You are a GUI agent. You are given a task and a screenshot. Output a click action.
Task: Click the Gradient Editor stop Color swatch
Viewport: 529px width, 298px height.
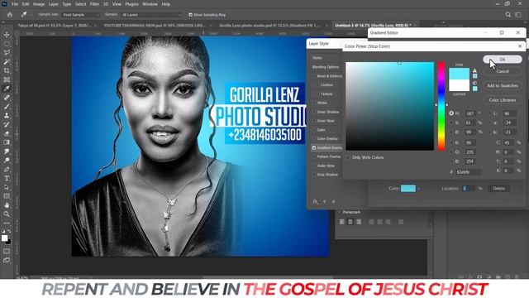pyautogui.click(x=408, y=189)
